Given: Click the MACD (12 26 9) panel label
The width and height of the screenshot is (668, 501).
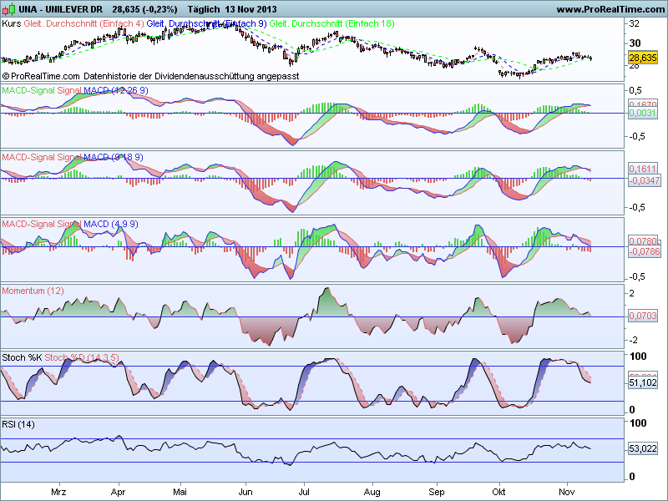Looking at the screenshot, I should pos(116,90).
